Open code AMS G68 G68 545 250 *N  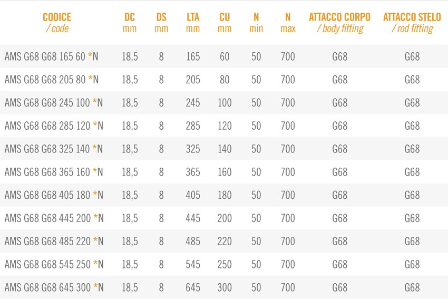point(54,264)
